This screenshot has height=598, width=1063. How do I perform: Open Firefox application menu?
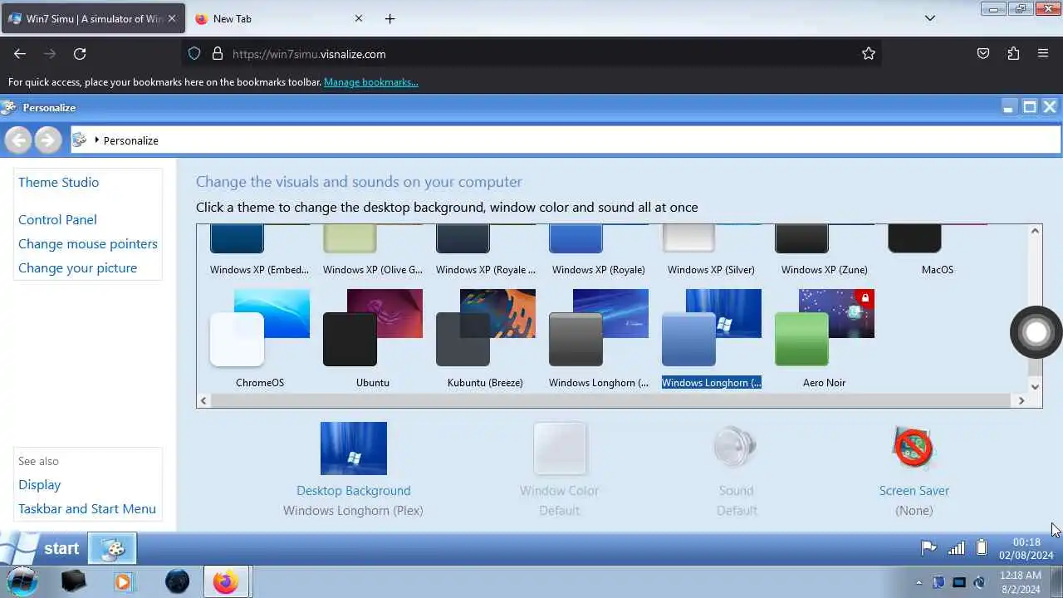1043,54
